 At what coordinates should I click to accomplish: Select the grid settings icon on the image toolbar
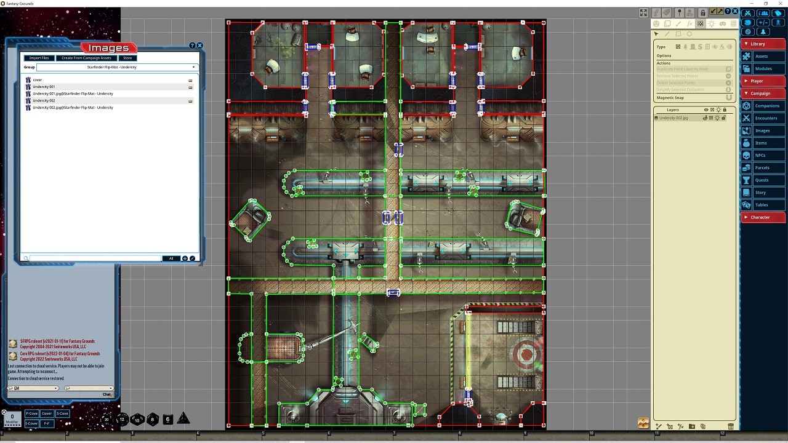coord(733,23)
